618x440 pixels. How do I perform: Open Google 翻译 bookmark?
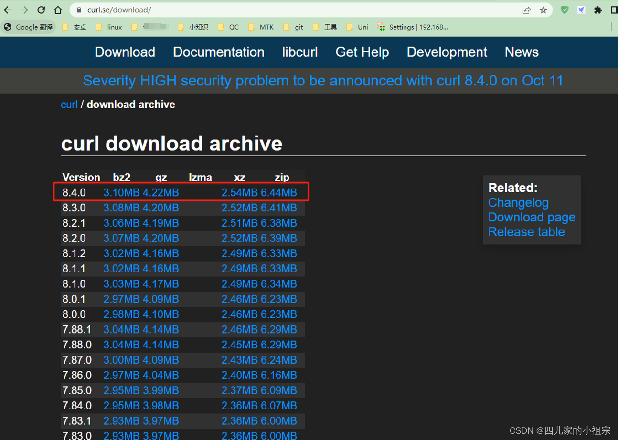tap(28, 27)
